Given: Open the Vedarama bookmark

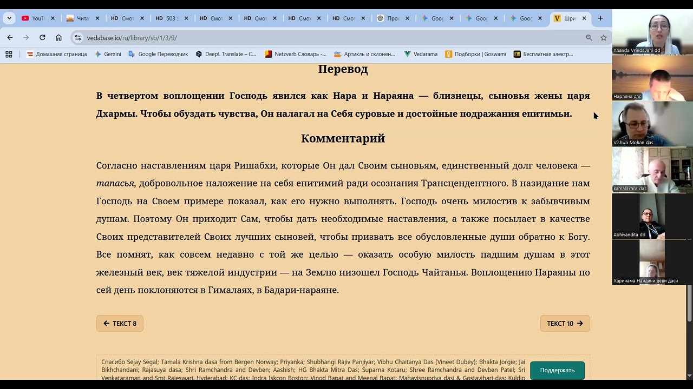Looking at the screenshot, I should (421, 54).
